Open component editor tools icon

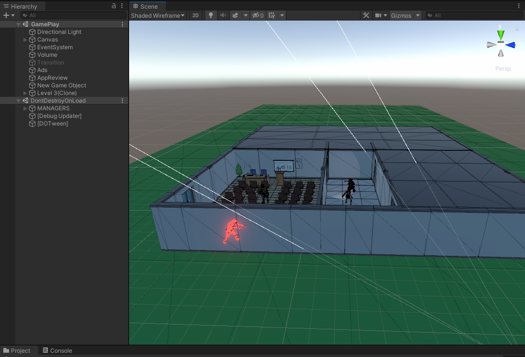coord(366,15)
